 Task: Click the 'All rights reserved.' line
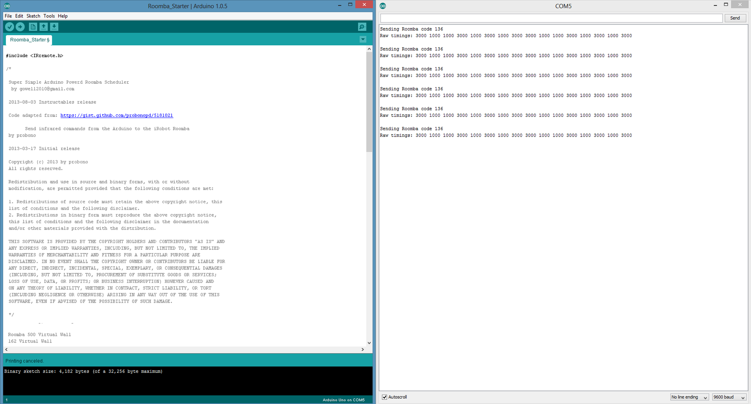[36, 169]
